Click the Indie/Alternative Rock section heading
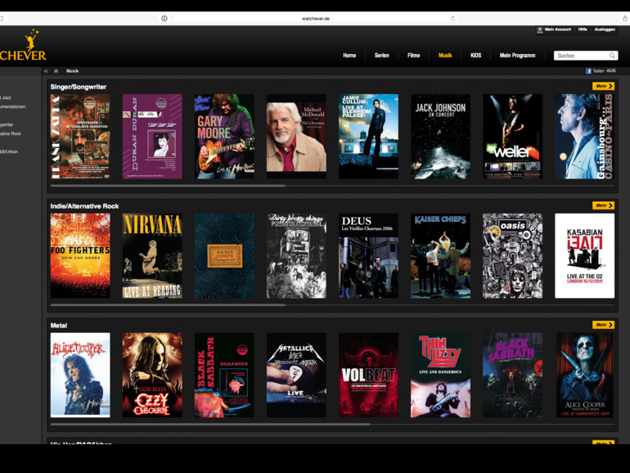The height and width of the screenshot is (473, 630). pyautogui.click(x=84, y=206)
